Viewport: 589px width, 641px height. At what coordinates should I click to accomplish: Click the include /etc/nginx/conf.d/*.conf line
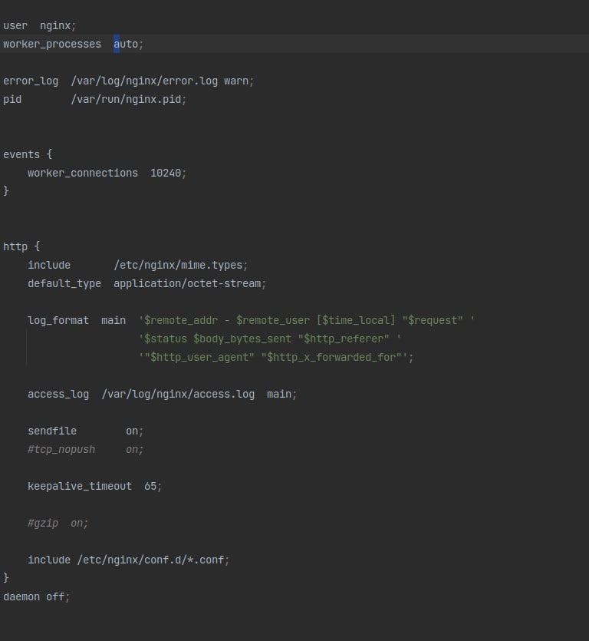click(129, 560)
